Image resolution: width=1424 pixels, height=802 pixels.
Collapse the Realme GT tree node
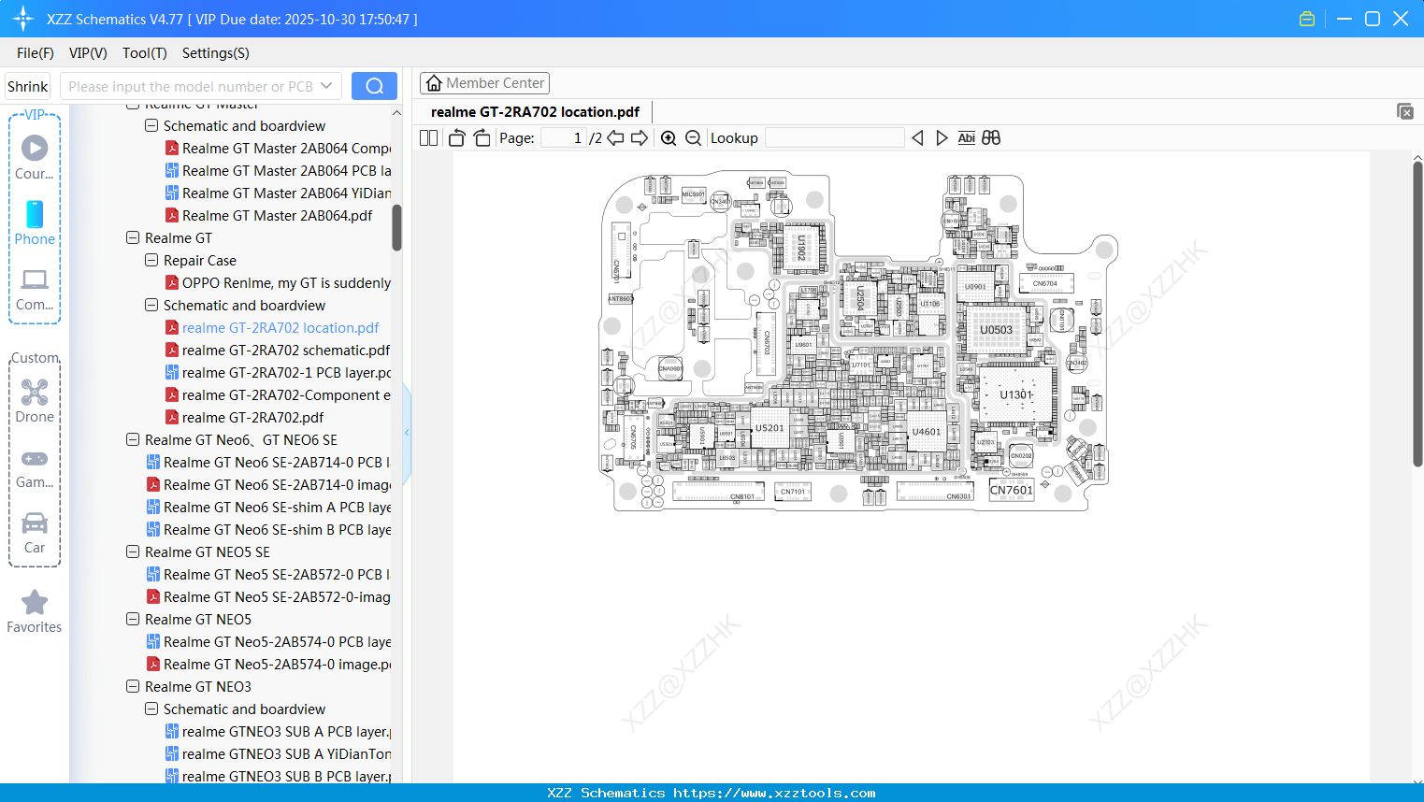(132, 237)
